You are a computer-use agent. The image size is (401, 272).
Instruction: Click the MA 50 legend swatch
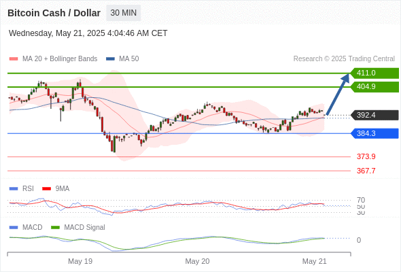click(x=111, y=59)
